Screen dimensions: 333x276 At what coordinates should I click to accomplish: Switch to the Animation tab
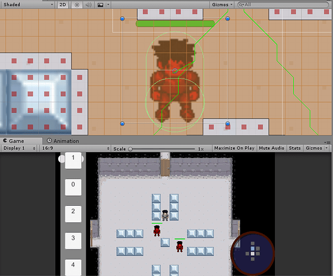63,141
